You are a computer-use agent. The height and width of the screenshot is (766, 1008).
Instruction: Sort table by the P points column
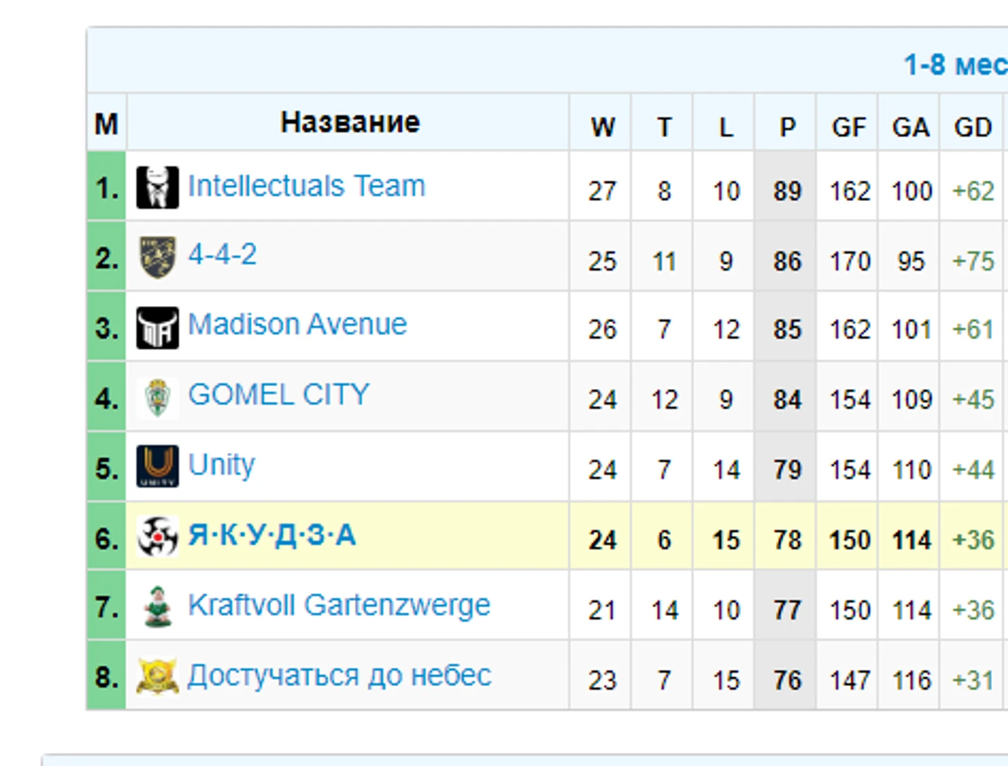pos(787,127)
